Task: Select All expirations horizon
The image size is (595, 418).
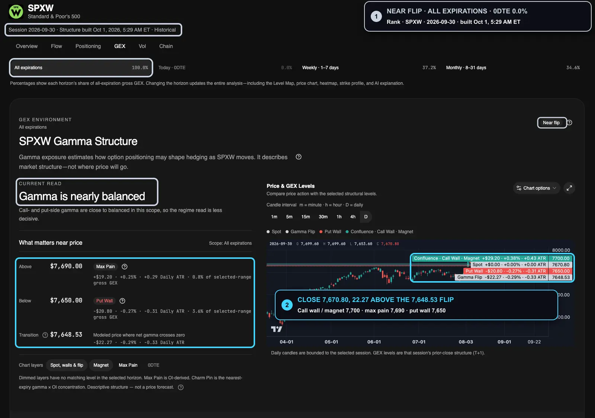Action: coord(81,68)
